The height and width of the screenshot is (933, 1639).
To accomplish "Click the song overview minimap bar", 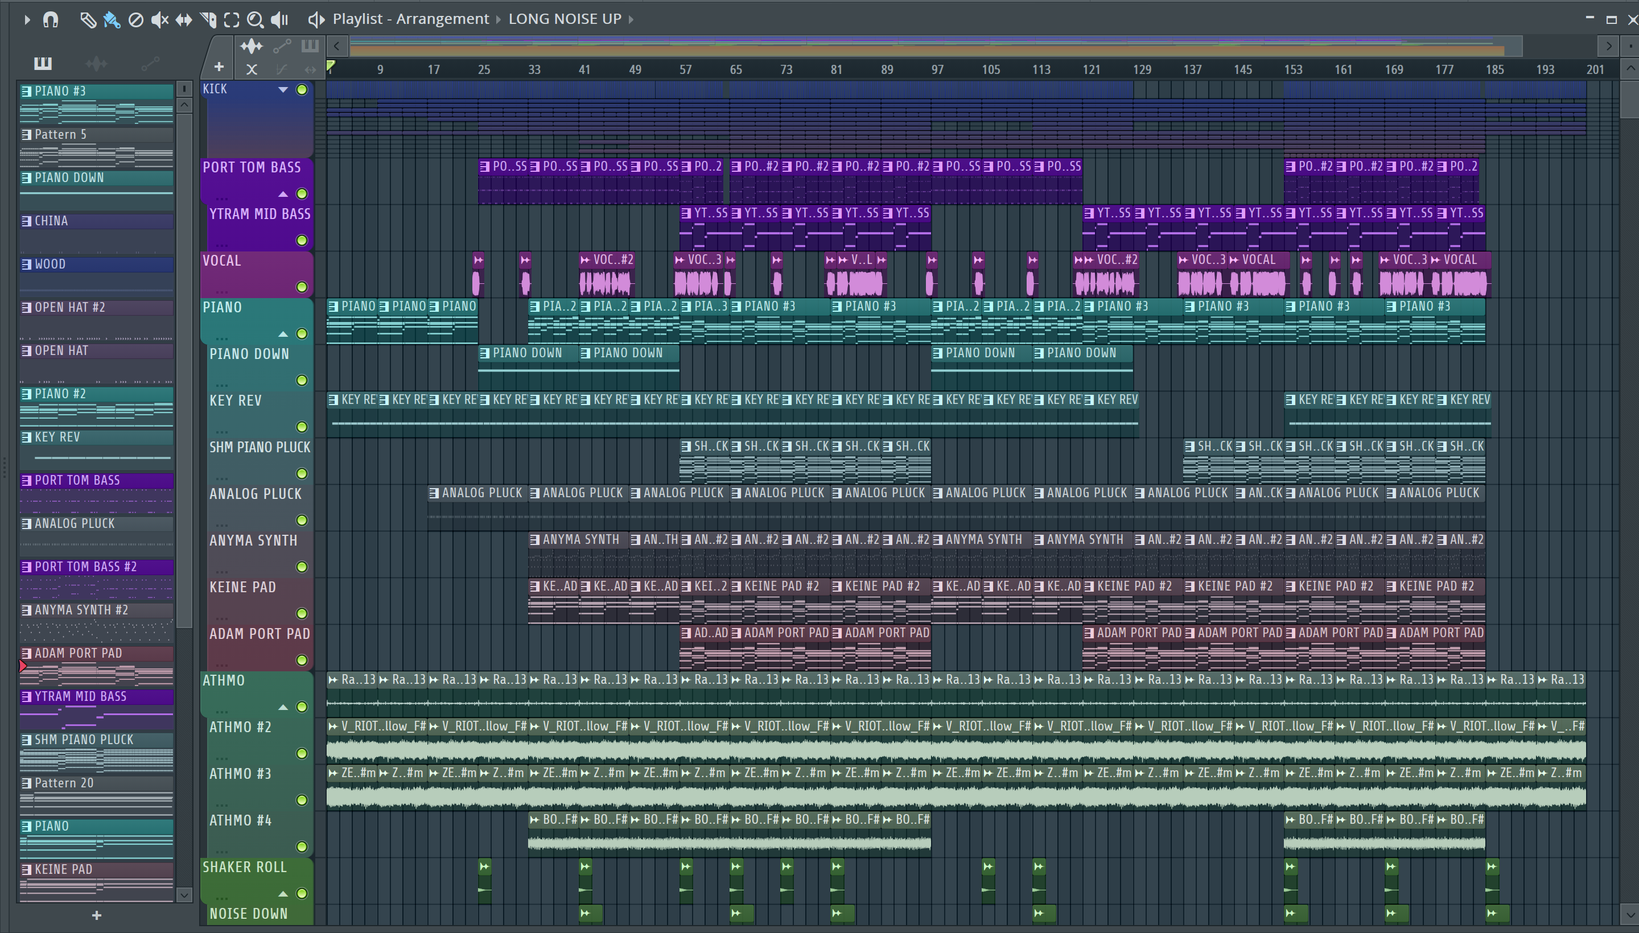I will click(x=935, y=46).
